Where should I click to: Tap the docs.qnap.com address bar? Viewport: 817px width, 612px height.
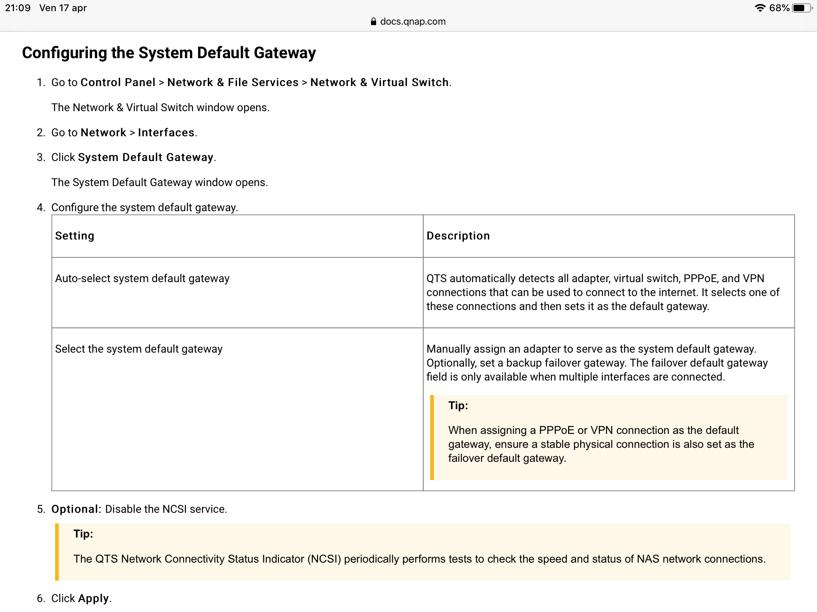coord(412,22)
